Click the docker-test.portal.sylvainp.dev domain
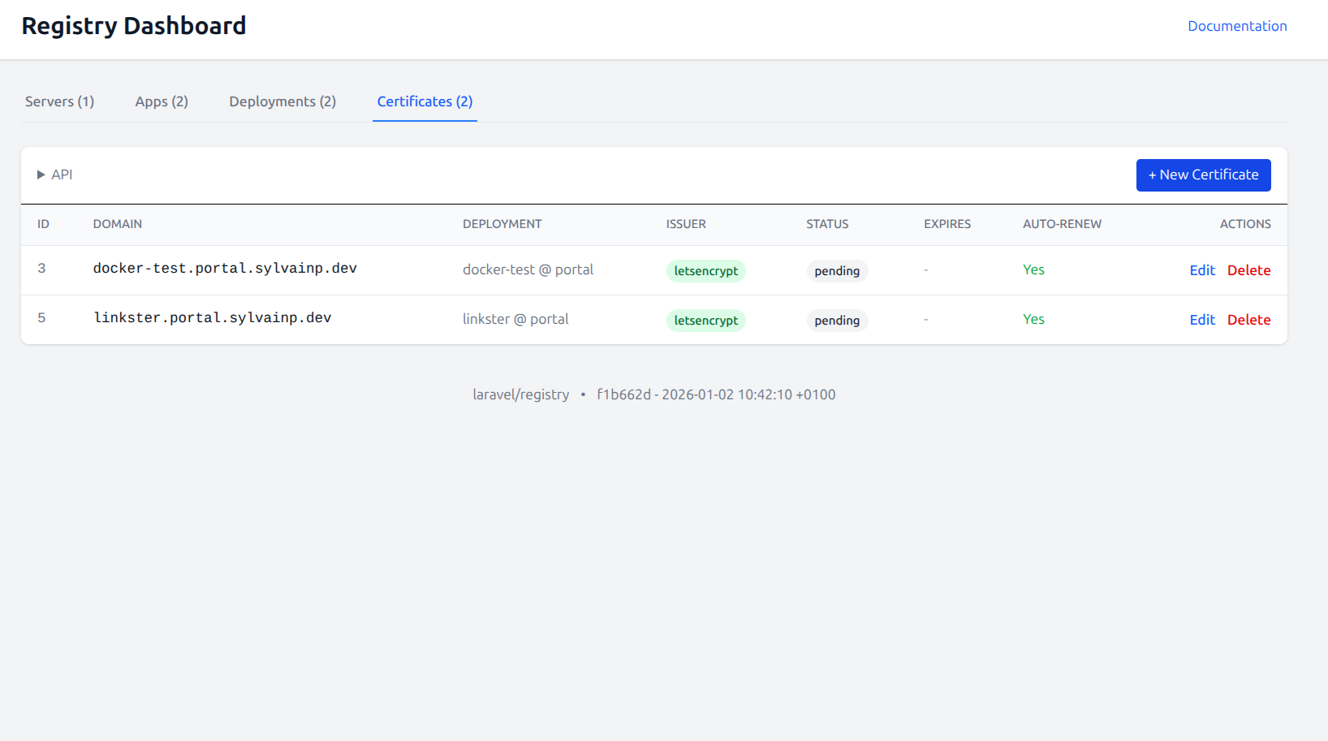Viewport: 1328px width, 741px height. (225, 269)
